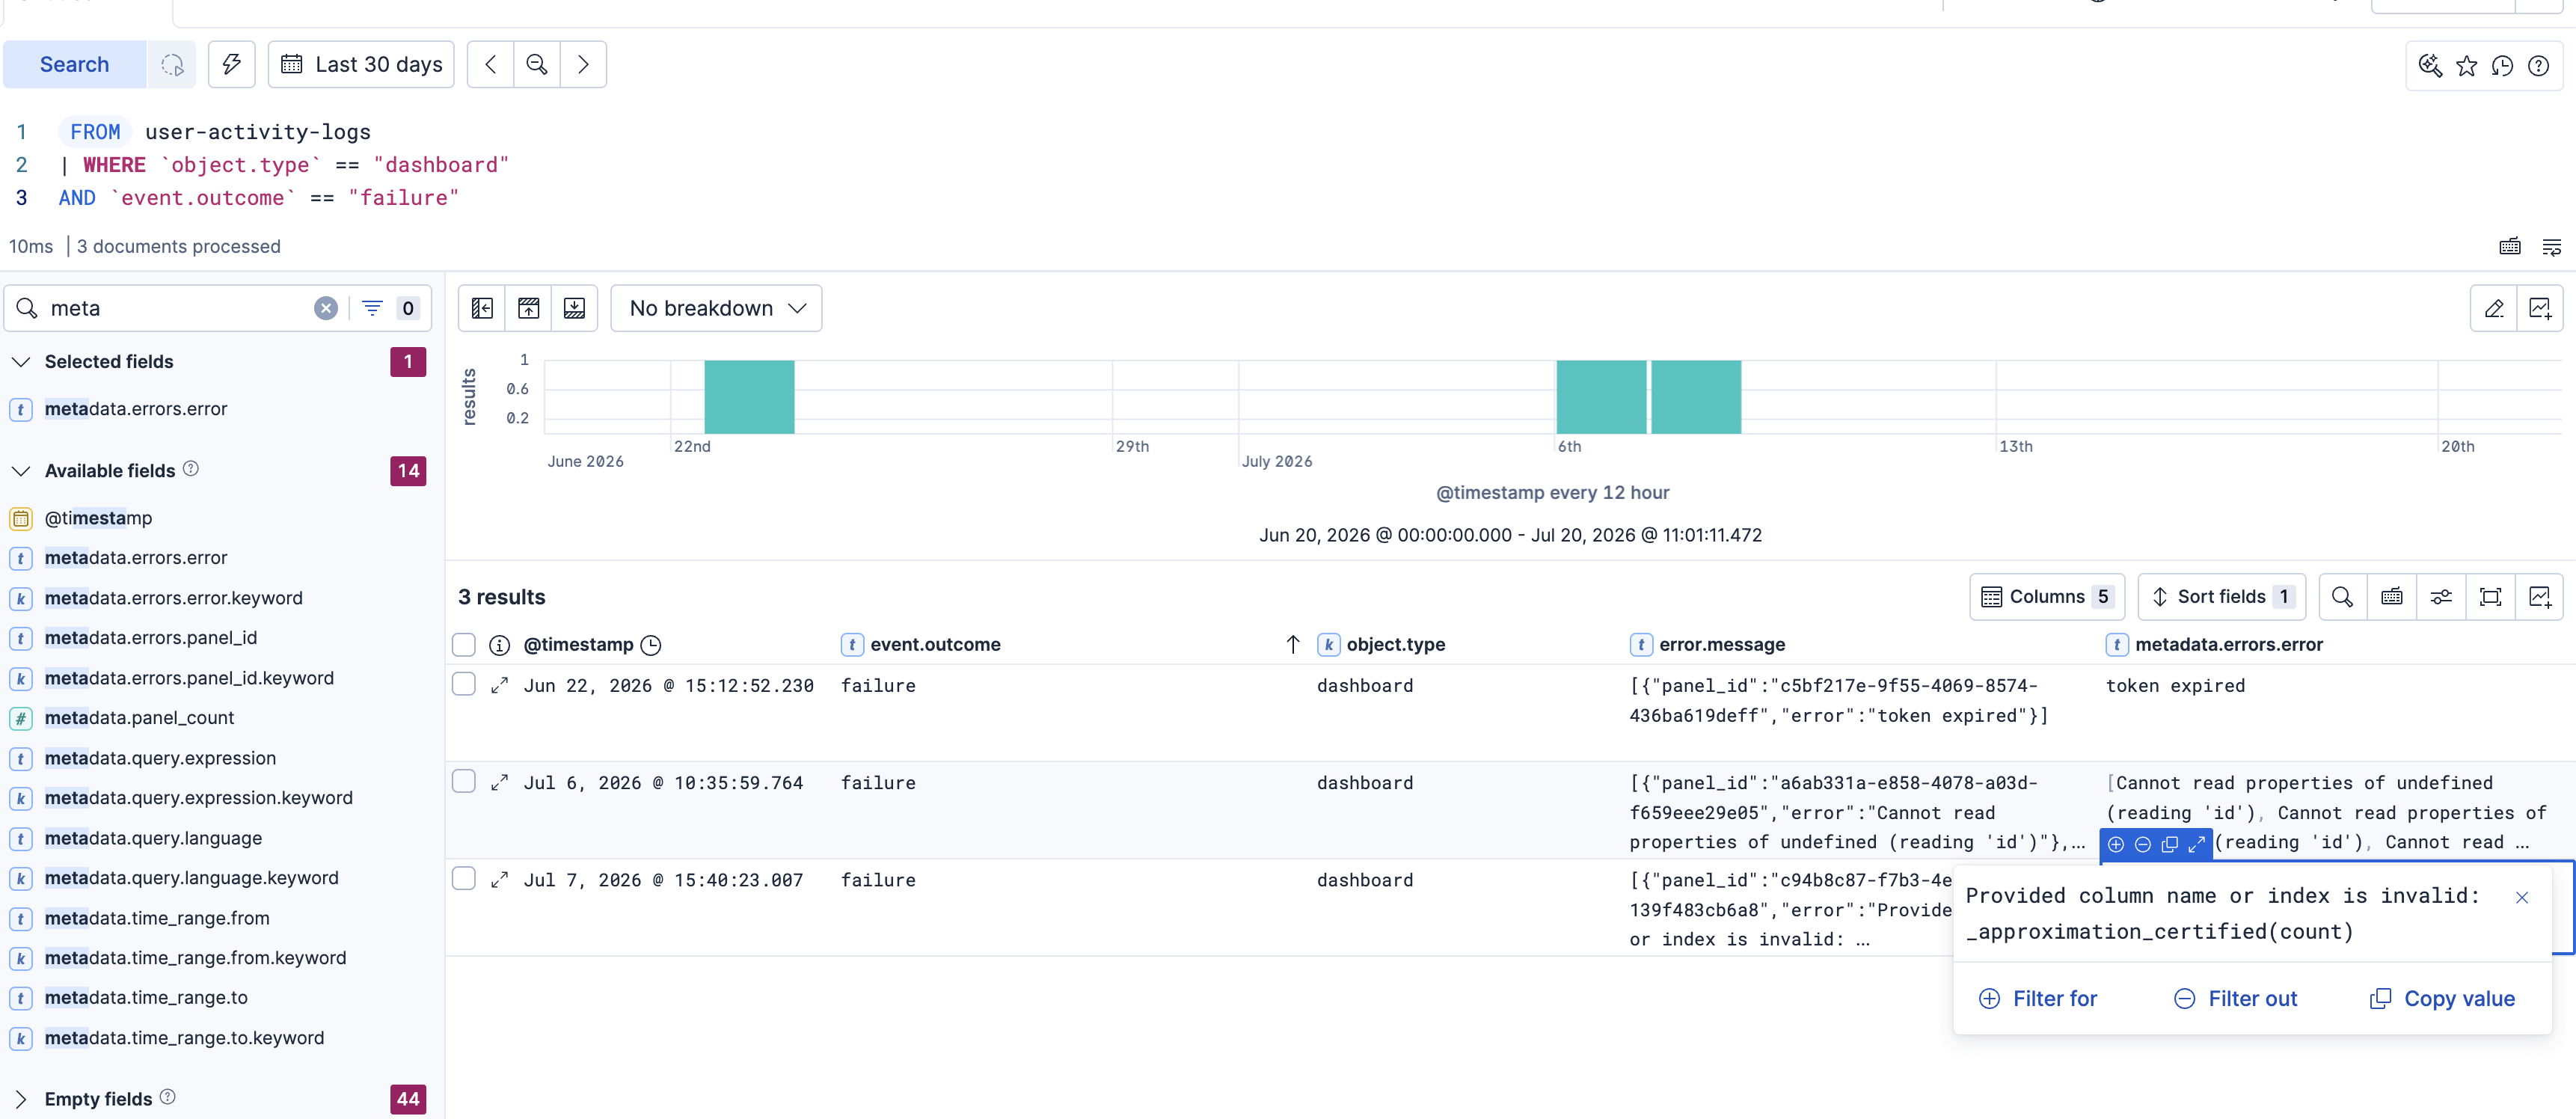Click Available fields info icon
The width and height of the screenshot is (2576, 1119).
pos(191,469)
